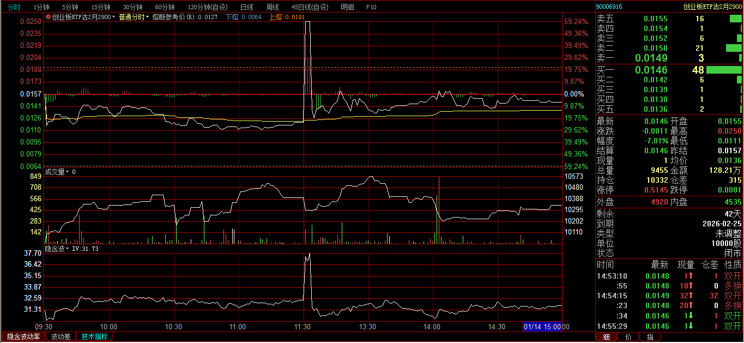This screenshot has height=343, width=744.
Task: Click the 买一 bid volume green bar
Action: click(724, 70)
